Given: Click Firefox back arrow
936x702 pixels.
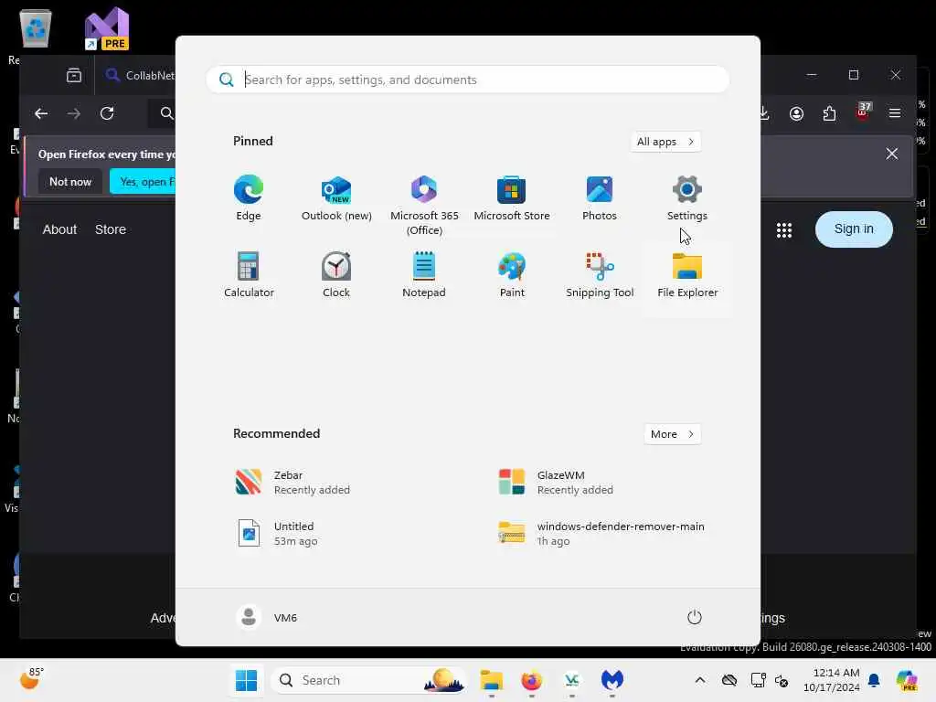Looking at the screenshot, I should (40, 113).
